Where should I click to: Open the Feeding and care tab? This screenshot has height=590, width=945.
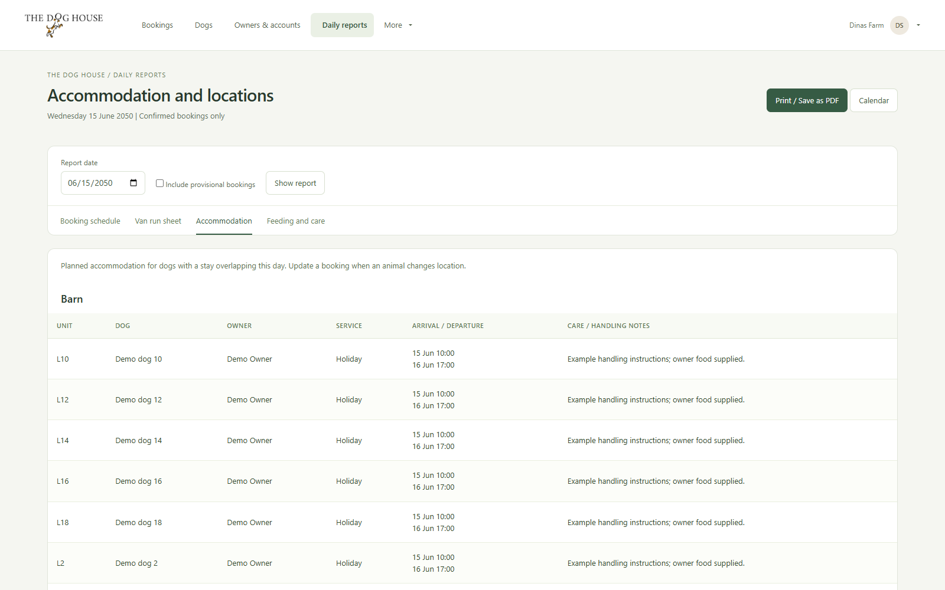[x=296, y=221]
